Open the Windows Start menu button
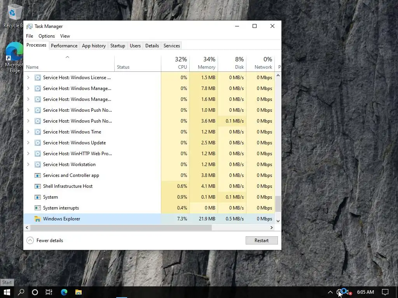Image resolution: width=398 pixels, height=298 pixels. (7, 292)
